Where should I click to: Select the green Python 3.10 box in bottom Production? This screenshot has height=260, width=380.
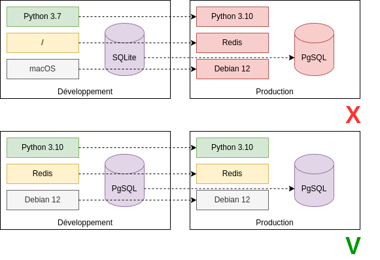232,147
